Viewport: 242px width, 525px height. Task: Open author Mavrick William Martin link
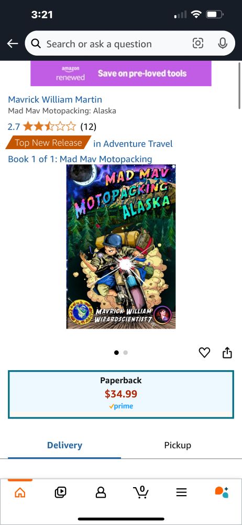tap(55, 99)
